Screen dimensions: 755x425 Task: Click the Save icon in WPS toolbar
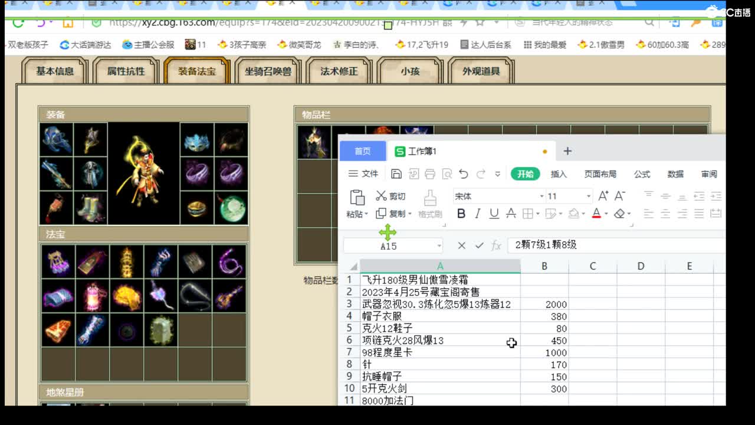(396, 174)
